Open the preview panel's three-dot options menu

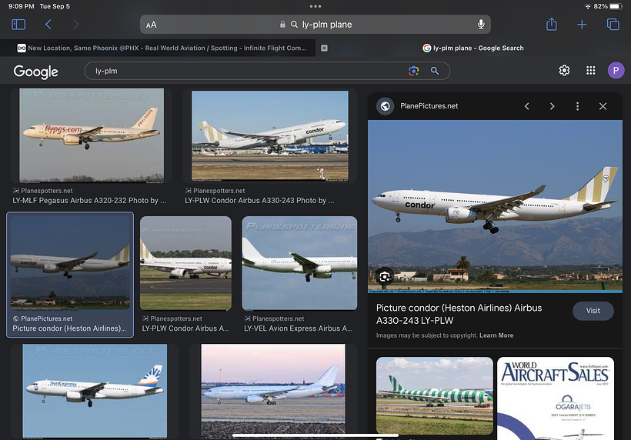click(577, 106)
